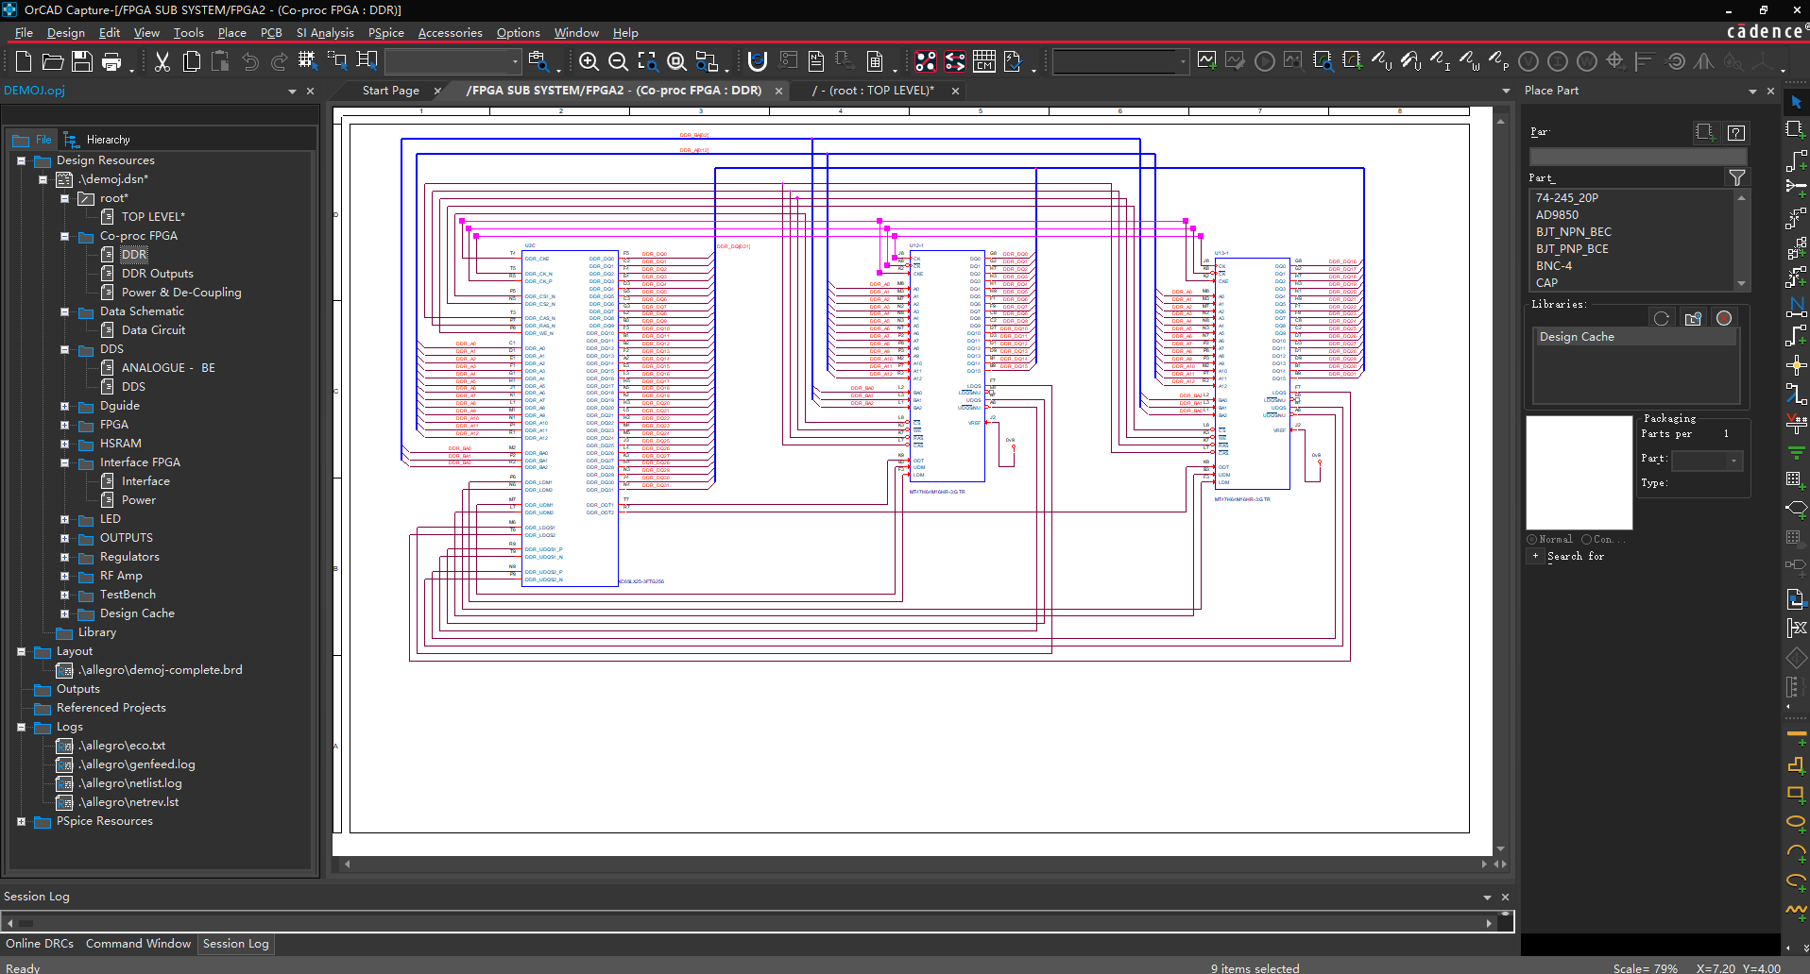Choose the Place Junction tool
Image resolution: width=1810 pixels, height=974 pixels.
[1796, 365]
